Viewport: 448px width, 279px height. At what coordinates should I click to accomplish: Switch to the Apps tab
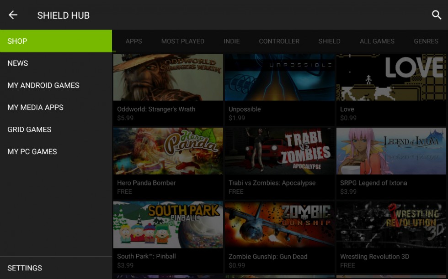[133, 41]
